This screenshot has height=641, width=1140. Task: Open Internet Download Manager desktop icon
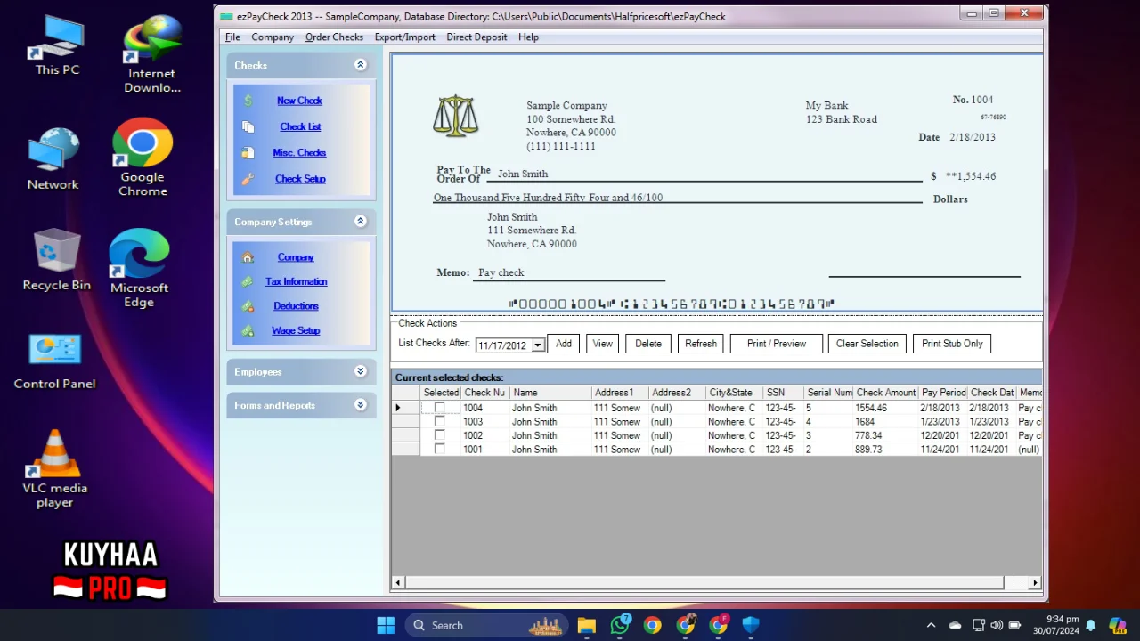(x=151, y=53)
